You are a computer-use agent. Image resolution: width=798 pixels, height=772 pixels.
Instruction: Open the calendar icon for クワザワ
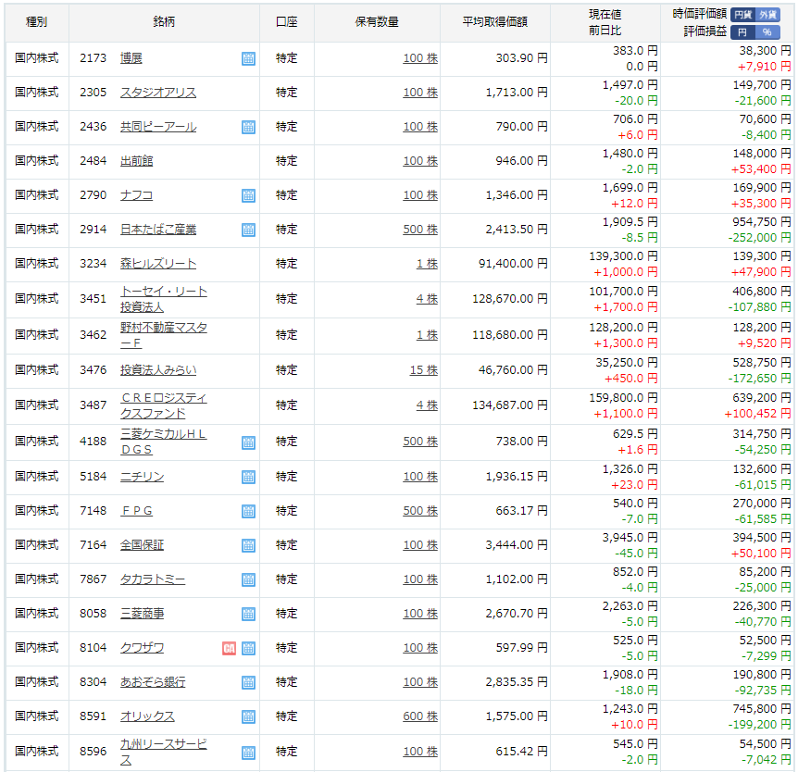coord(248,648)
